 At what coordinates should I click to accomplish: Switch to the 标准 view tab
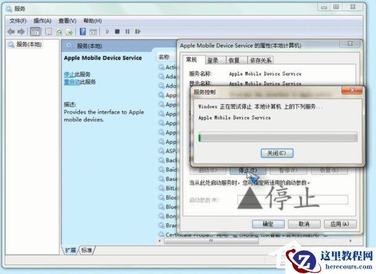(x=86, y=250)
